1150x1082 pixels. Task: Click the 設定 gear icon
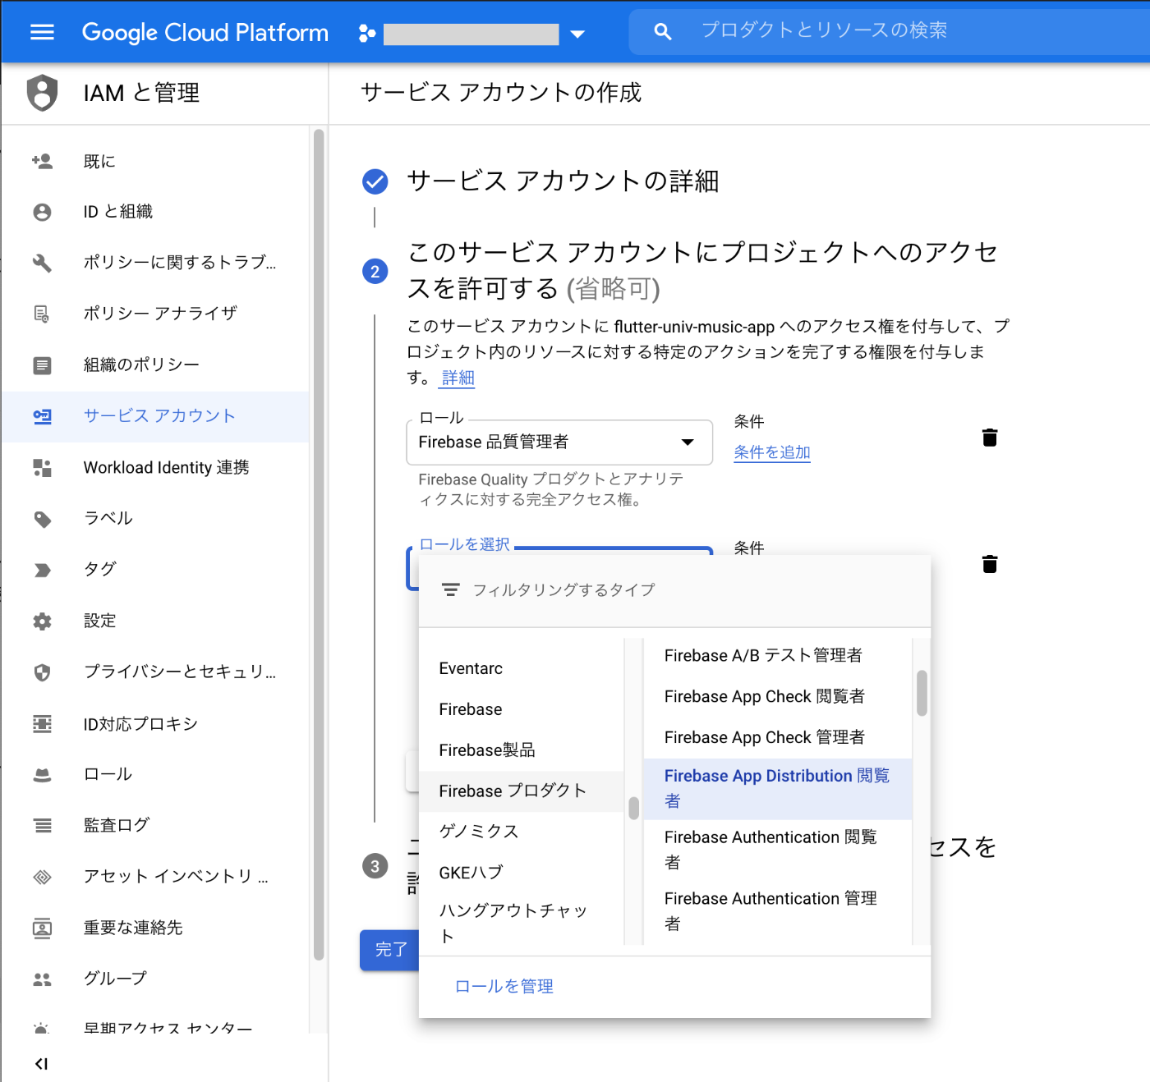pos(42,621)
